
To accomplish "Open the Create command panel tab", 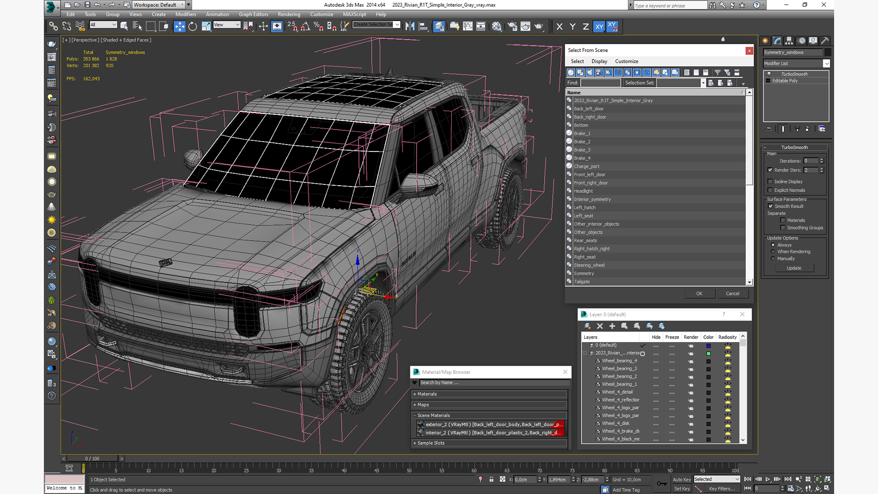I will pos(765,41).
